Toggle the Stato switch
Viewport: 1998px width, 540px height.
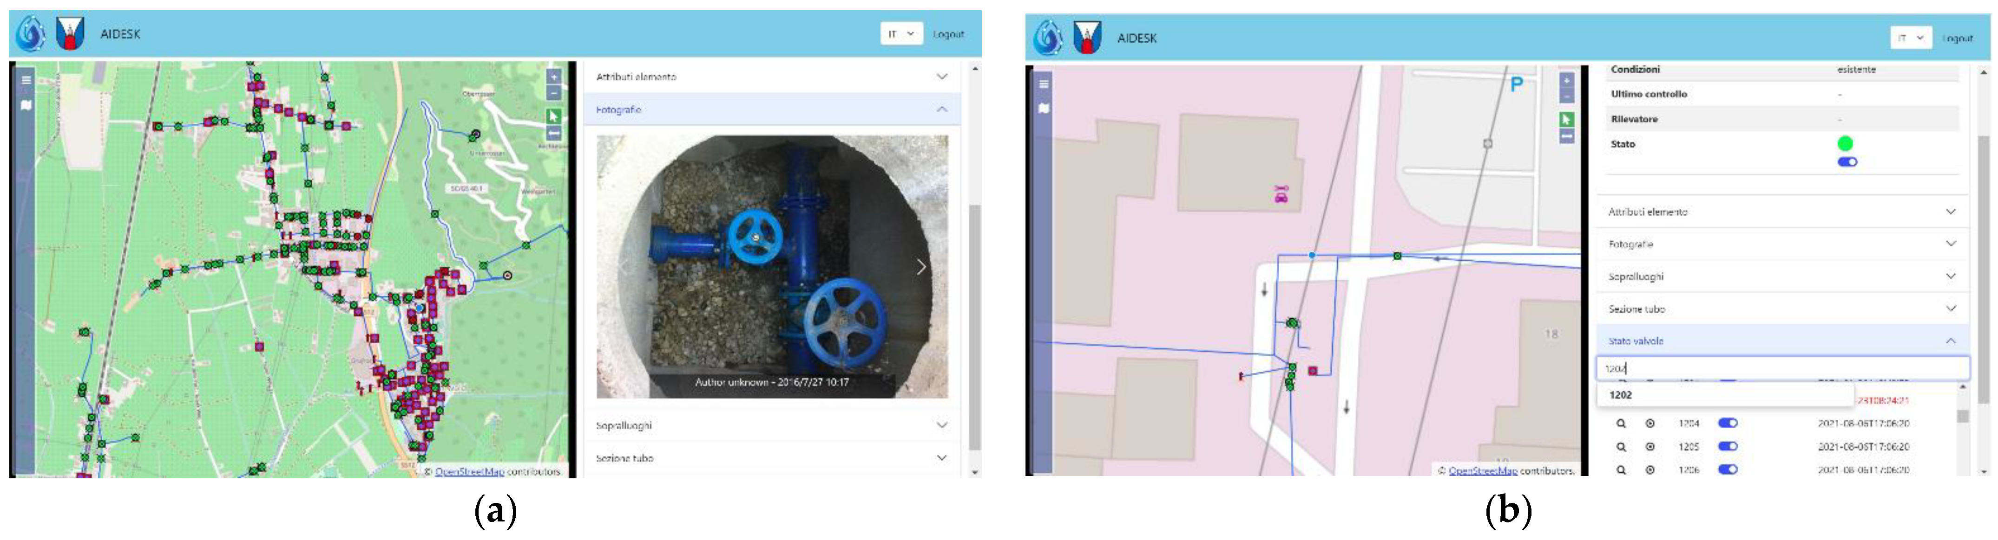click(x=1847, y=162)
